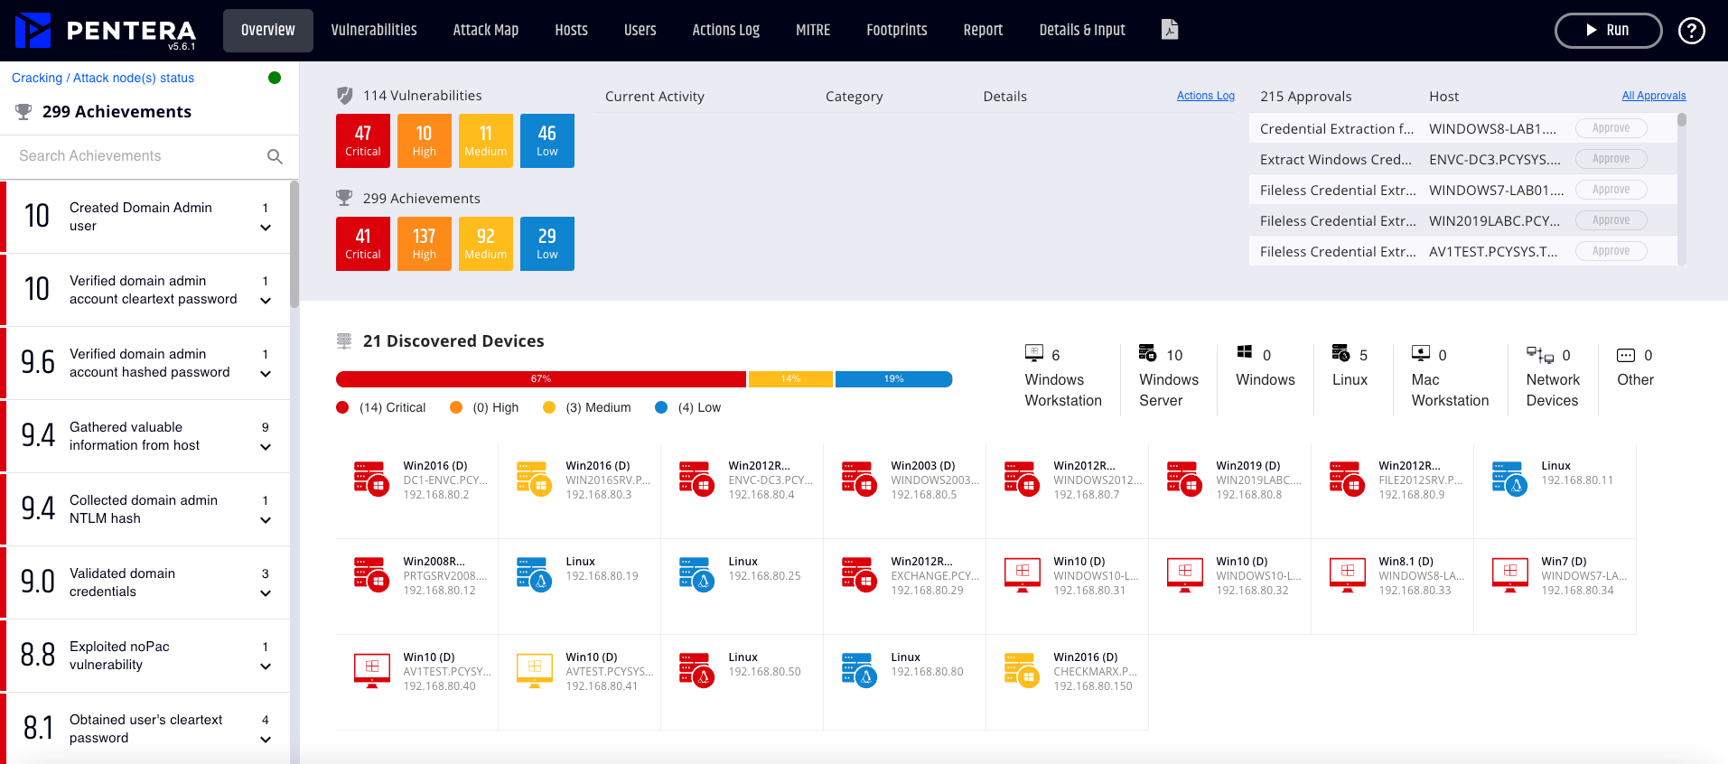
Task: Expand the Created Domain Admin user achievement
Action: pos(266,228)
